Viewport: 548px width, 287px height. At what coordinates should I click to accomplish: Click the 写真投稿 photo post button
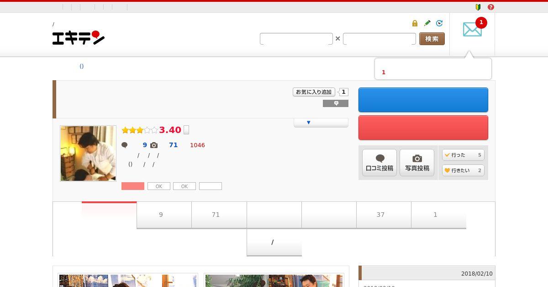point(417,163)
